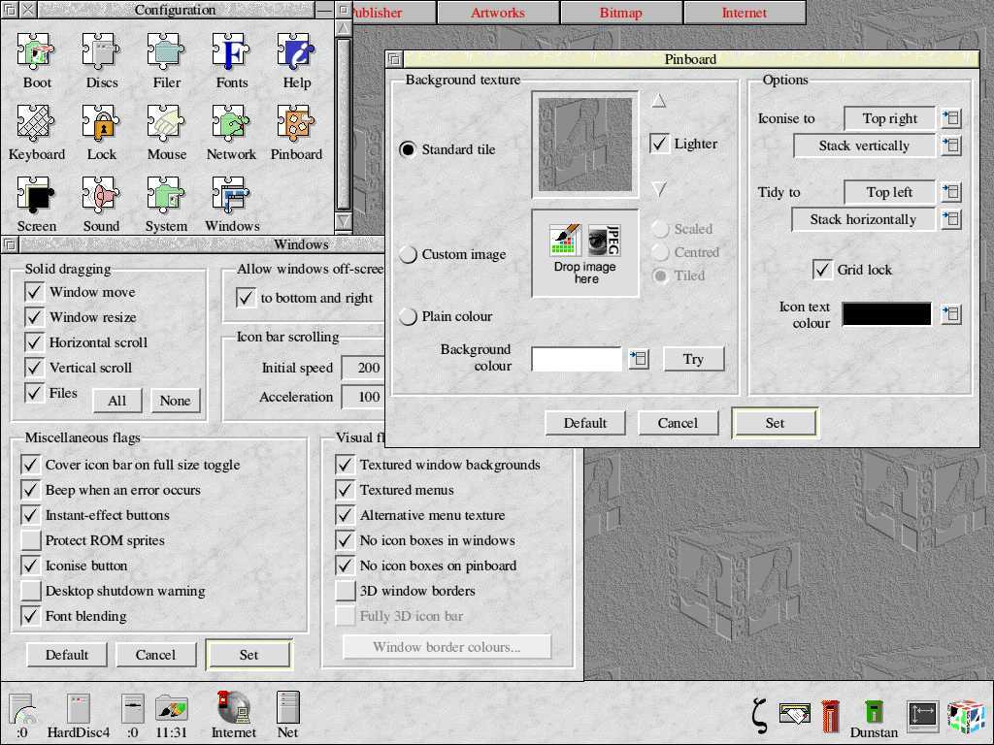Open the Keyboard configuration icon

(x=36, y=124)
